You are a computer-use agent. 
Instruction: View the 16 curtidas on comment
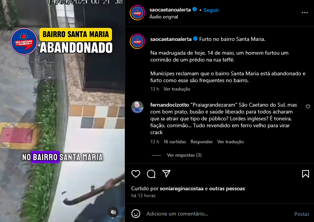[x=175, y=142]
